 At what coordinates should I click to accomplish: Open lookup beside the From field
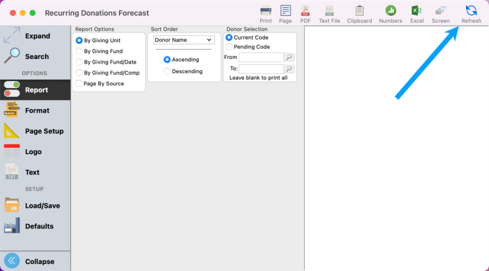coord(290,57)
